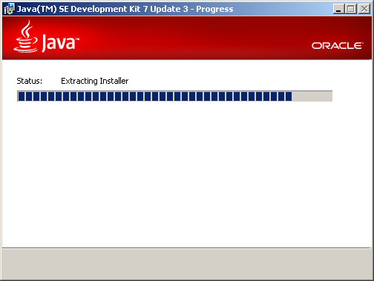The image size is (374, 281).
Task: Click the unfilled end of the progress bar
Action: [312, 96]
